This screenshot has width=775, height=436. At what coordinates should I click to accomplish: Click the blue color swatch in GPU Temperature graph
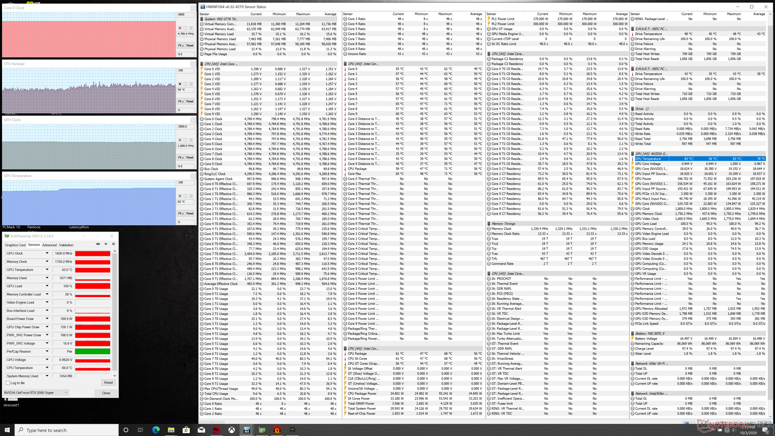click(x=180, y=196)
